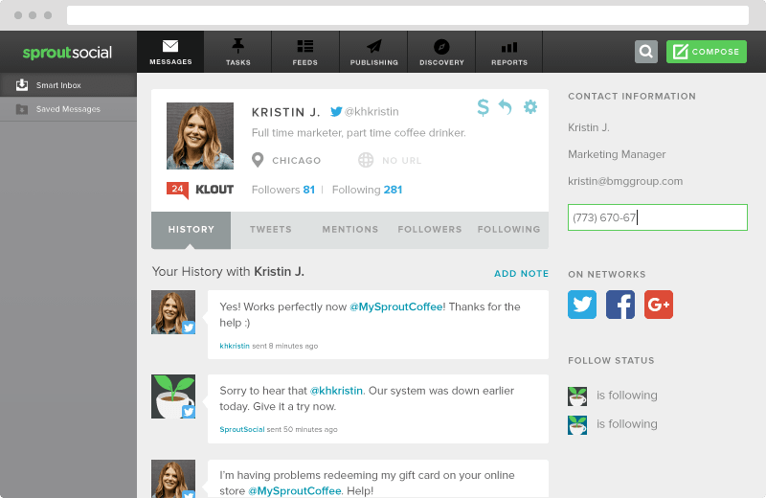The width and height of the screenshot is (766, 498).
Task: Click the contact name Kristin J. field
Action: click(589, 127)
